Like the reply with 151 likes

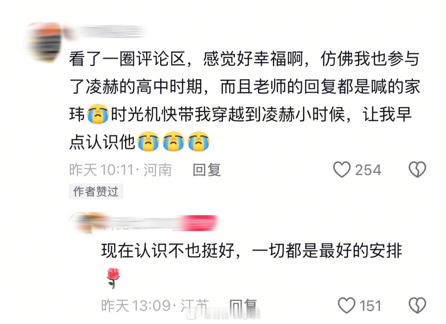point(347,305)
